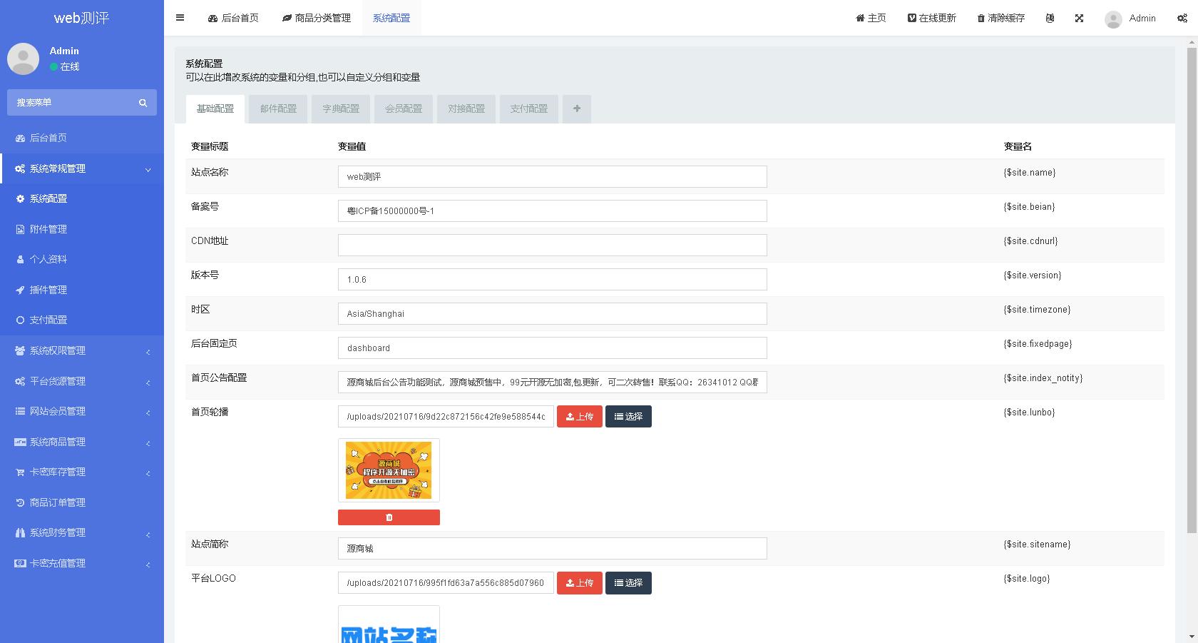Click the red trash button under carousel image

click(389, 517)
